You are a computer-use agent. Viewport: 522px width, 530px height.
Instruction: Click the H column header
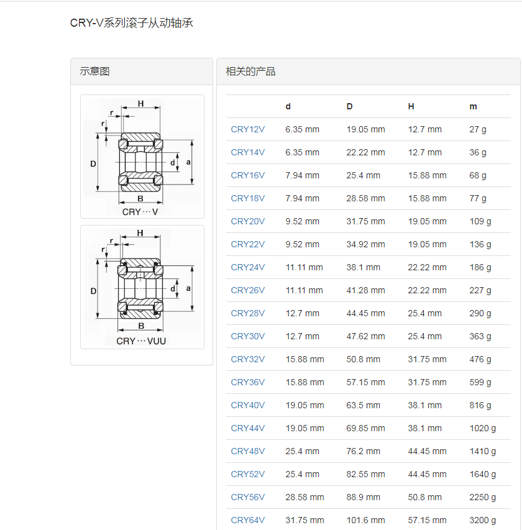tap(411, 106)
